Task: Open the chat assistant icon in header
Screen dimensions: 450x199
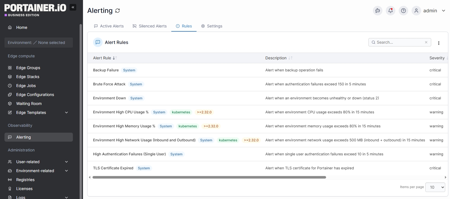Action: pos(377,11)
